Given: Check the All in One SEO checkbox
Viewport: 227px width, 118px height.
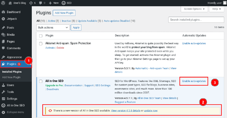Looking at the screenshot, I should pyautogui.click(x=41, y=81).
